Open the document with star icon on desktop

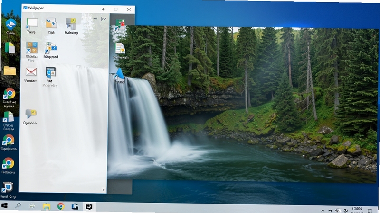(120, 48)
